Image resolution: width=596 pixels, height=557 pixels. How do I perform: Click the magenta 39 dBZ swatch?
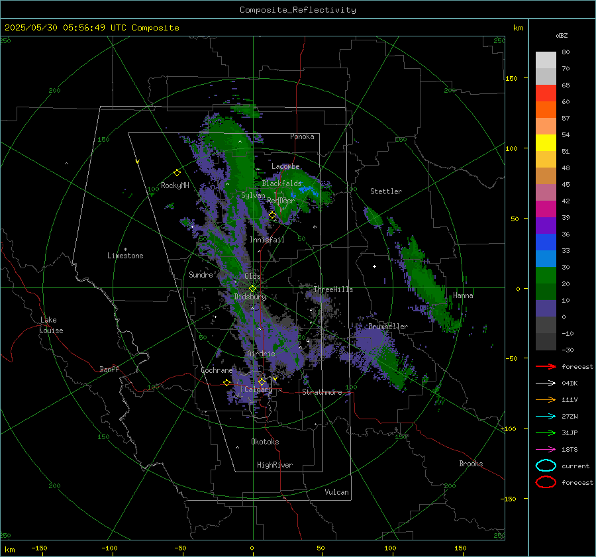[x=546, y=209]
